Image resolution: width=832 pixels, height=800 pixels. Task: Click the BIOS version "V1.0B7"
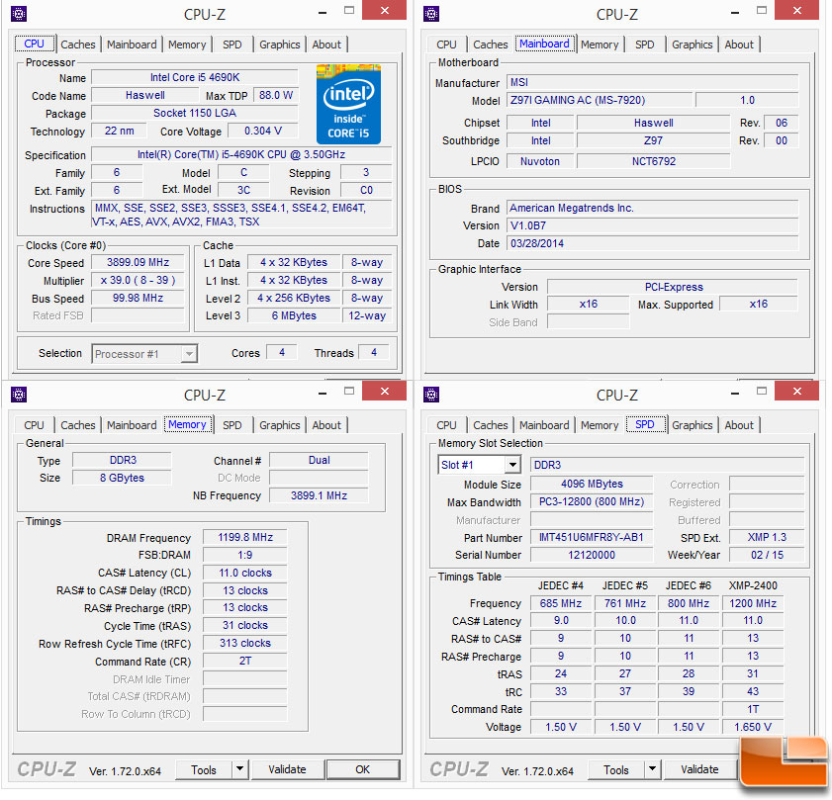coord(653,225)
